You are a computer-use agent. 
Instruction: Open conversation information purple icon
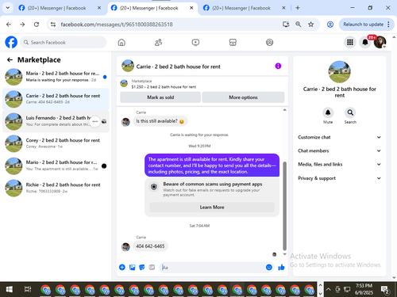point(278,66)
